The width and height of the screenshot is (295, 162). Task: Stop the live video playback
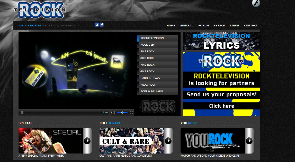click(x=22, y=113)
